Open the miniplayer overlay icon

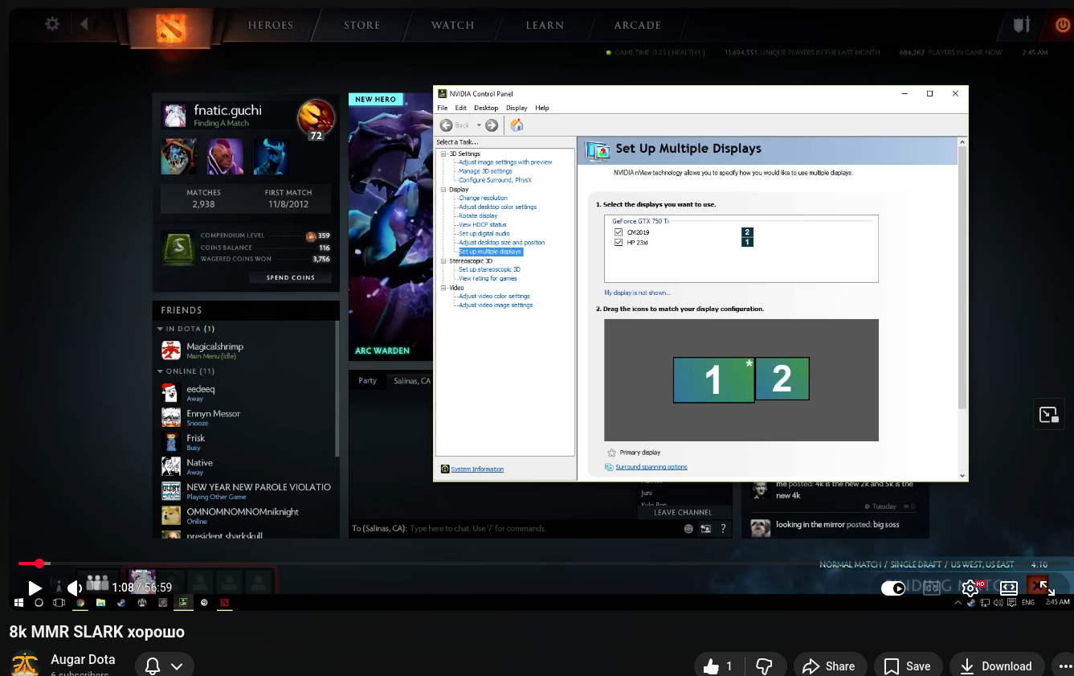click(1048, 414)
